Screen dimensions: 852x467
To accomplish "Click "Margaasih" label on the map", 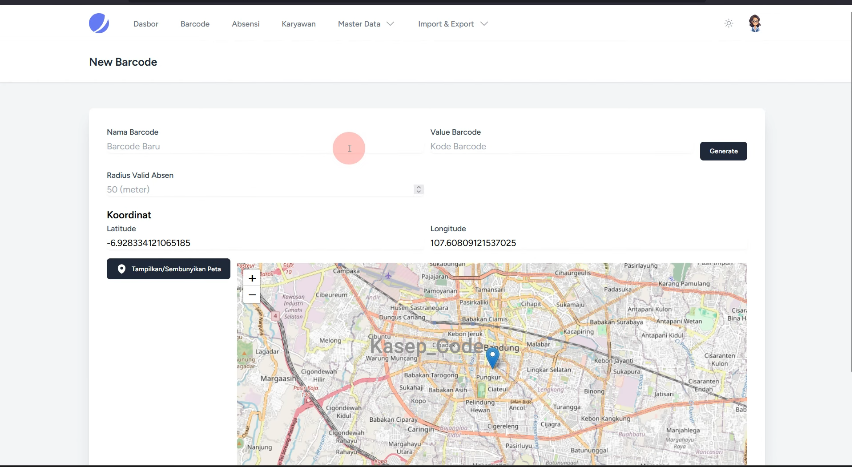I will tap(278, 378).
